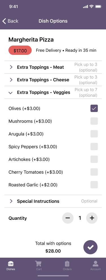Image resolution: width=106 pixels, height=280 pixels.
Task: Tap the $17.00 price badge
Action: tap(20, 50)
